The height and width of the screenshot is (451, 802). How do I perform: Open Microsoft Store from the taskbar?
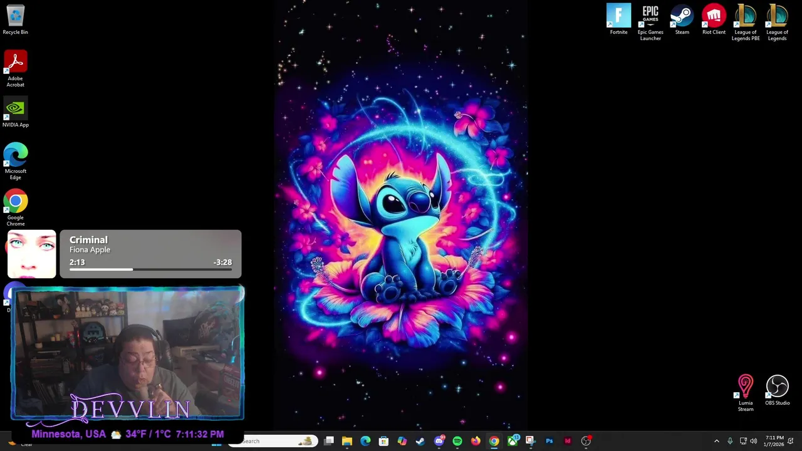coord(383,441)
